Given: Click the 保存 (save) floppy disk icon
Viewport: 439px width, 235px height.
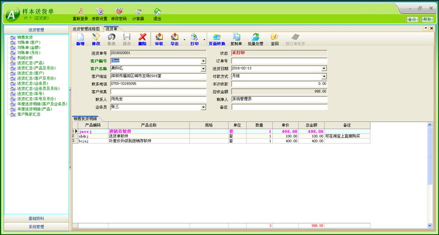Looking at the screenshot, I should [127, 40].
